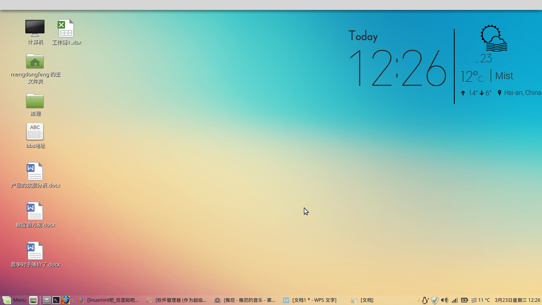Open the mengdongfeng home folder icon
542x305 pixels.
point(35,62)
